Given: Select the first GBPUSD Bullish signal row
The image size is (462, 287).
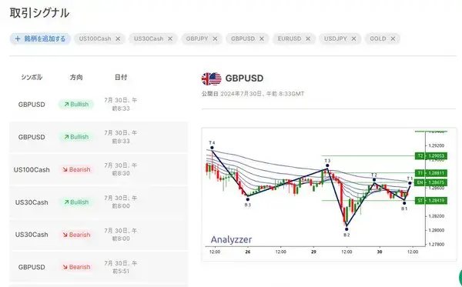Looking at the screenshot, I should (x=99, y=105).
